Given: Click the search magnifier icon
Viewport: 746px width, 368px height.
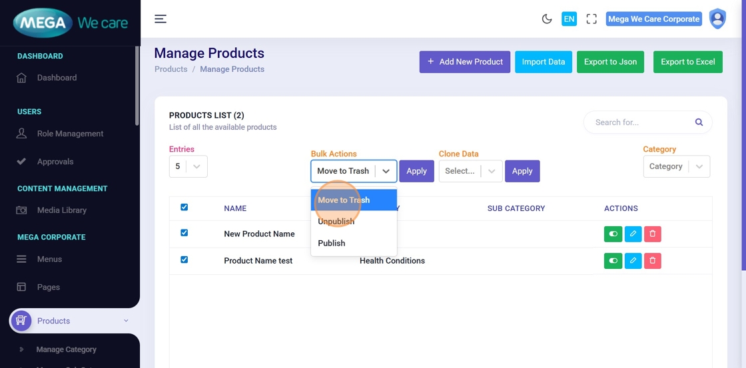Looking at the screenshot, I should [x=699, y=122].
